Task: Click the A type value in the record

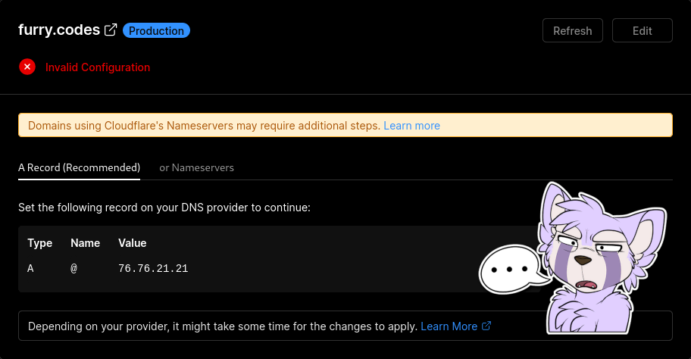Action: 31,268
